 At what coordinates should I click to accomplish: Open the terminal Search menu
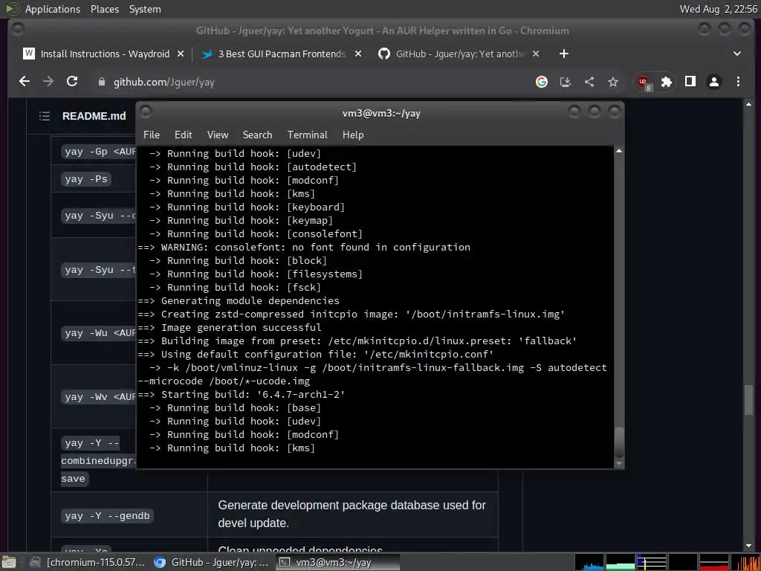click(257, 135)
